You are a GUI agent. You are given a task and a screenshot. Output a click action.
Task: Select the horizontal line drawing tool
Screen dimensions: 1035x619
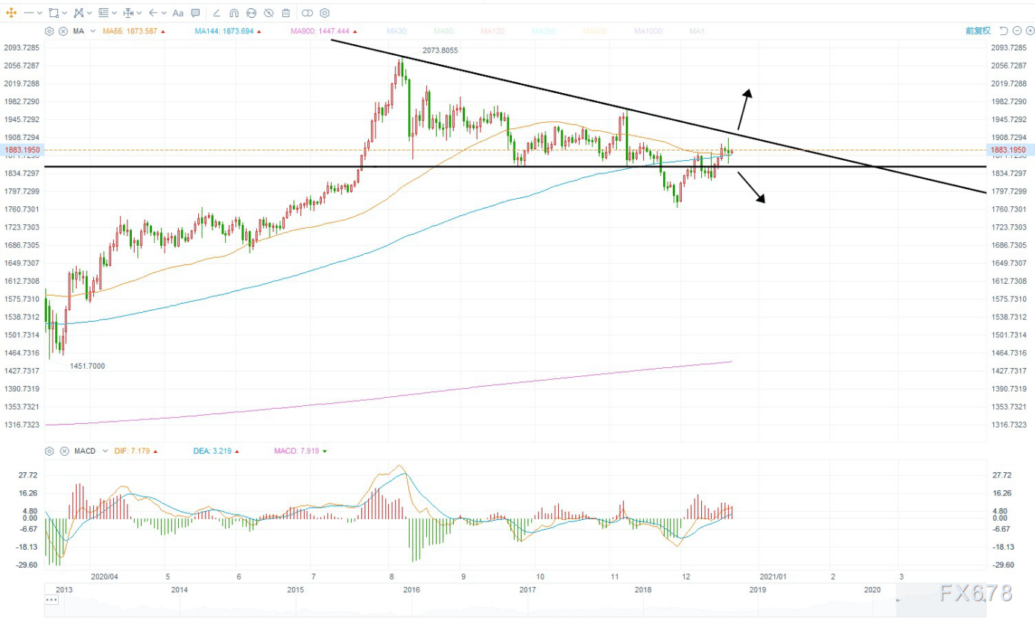[x=29, y=13]
